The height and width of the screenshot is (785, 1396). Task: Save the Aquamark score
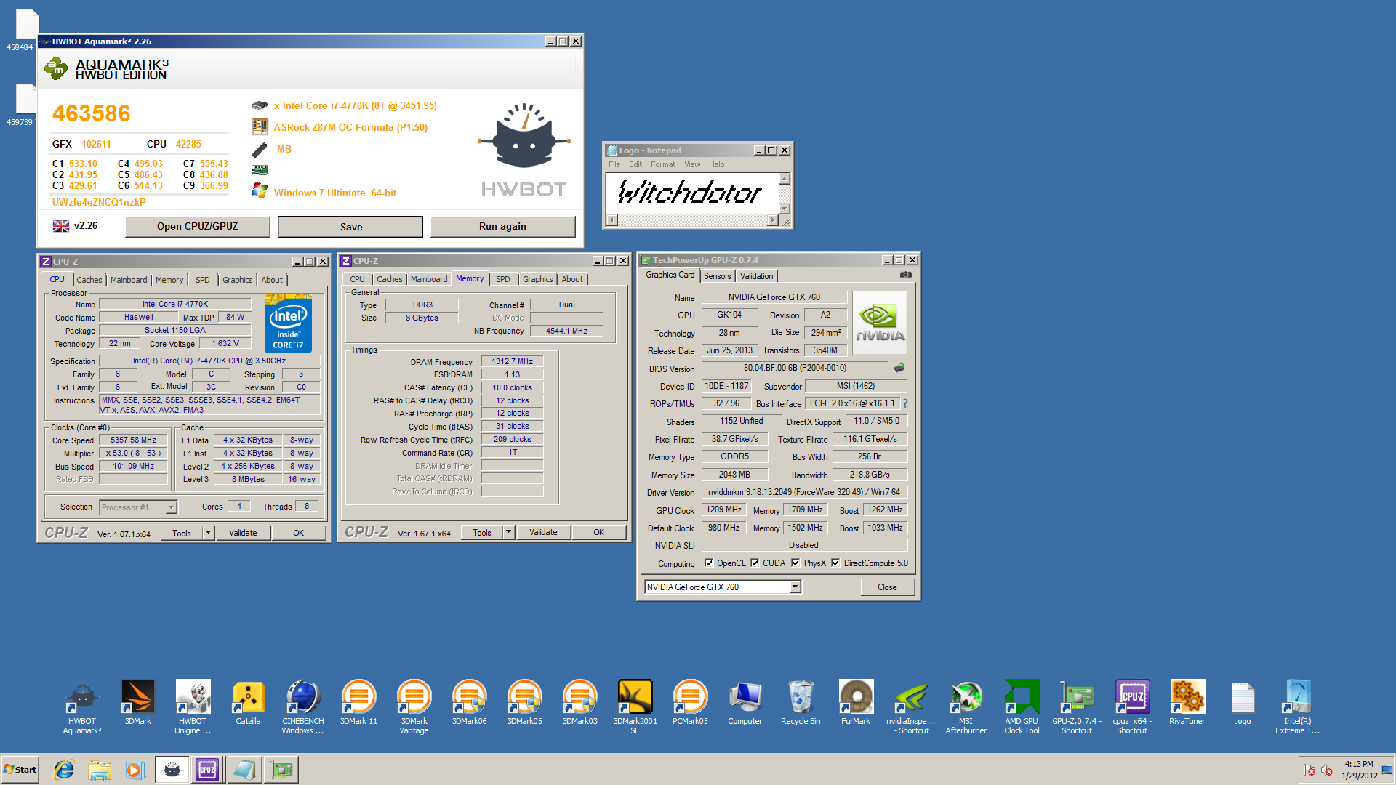point(350,227)
